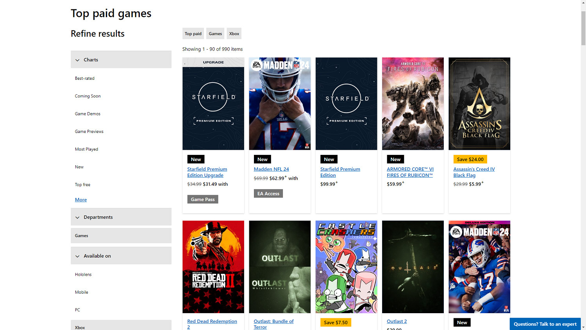Click the Red Dead Redemption 2 cover image
Viewport: 586px width, 330px height.
coord(213,267)
